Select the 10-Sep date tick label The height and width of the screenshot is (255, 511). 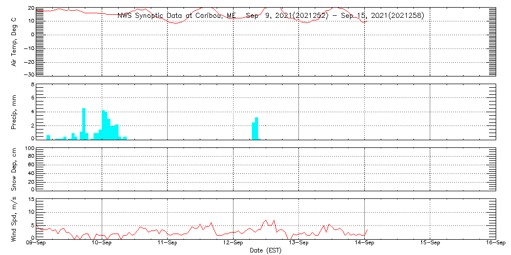coord(102,243)
